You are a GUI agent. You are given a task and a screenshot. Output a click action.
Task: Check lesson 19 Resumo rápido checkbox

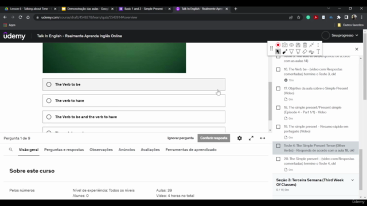tap(278, 127)
